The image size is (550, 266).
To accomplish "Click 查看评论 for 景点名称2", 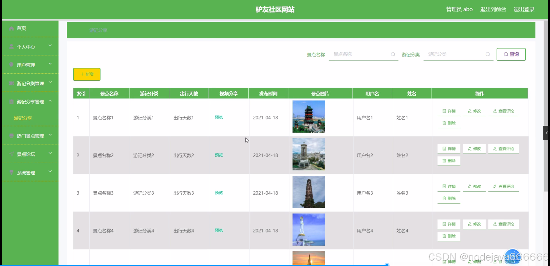I will [504, 149].
